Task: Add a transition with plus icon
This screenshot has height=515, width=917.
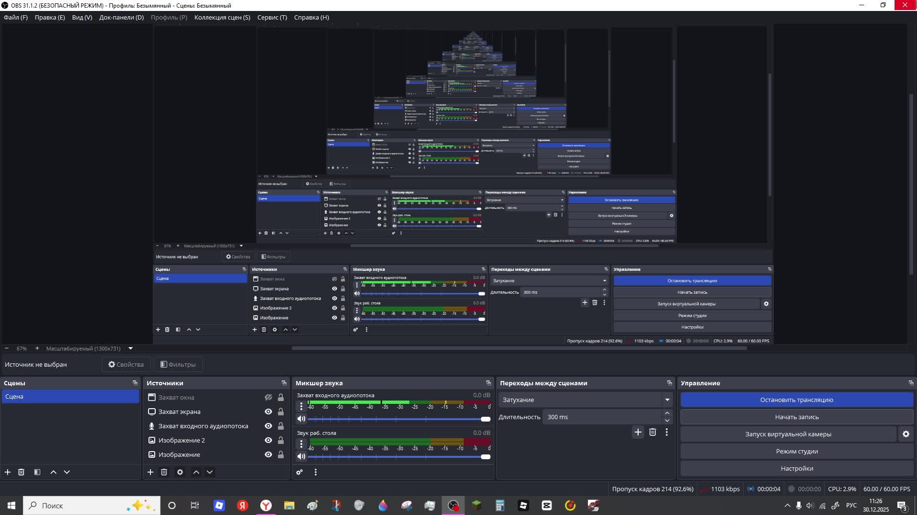Action: pyautogui.click(x=638, y=432)
